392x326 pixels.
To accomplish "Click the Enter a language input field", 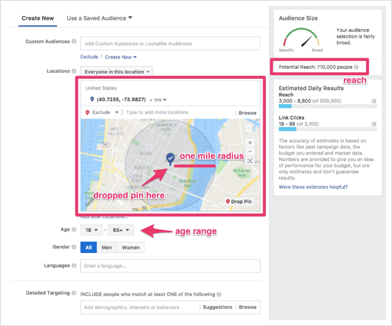I will 170,265.
